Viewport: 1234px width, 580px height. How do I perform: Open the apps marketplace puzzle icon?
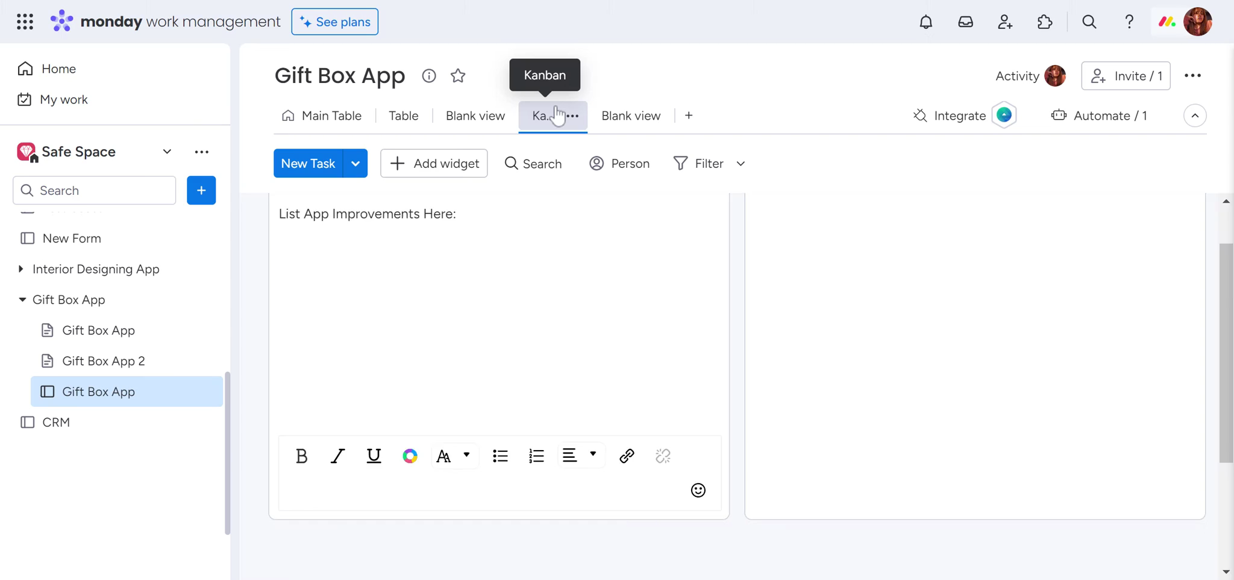[1045, 22]
